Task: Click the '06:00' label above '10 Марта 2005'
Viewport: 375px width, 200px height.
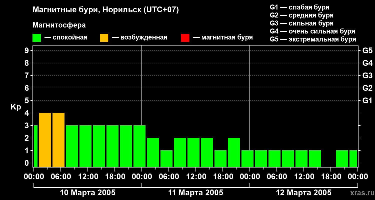Action: point(61,177)
